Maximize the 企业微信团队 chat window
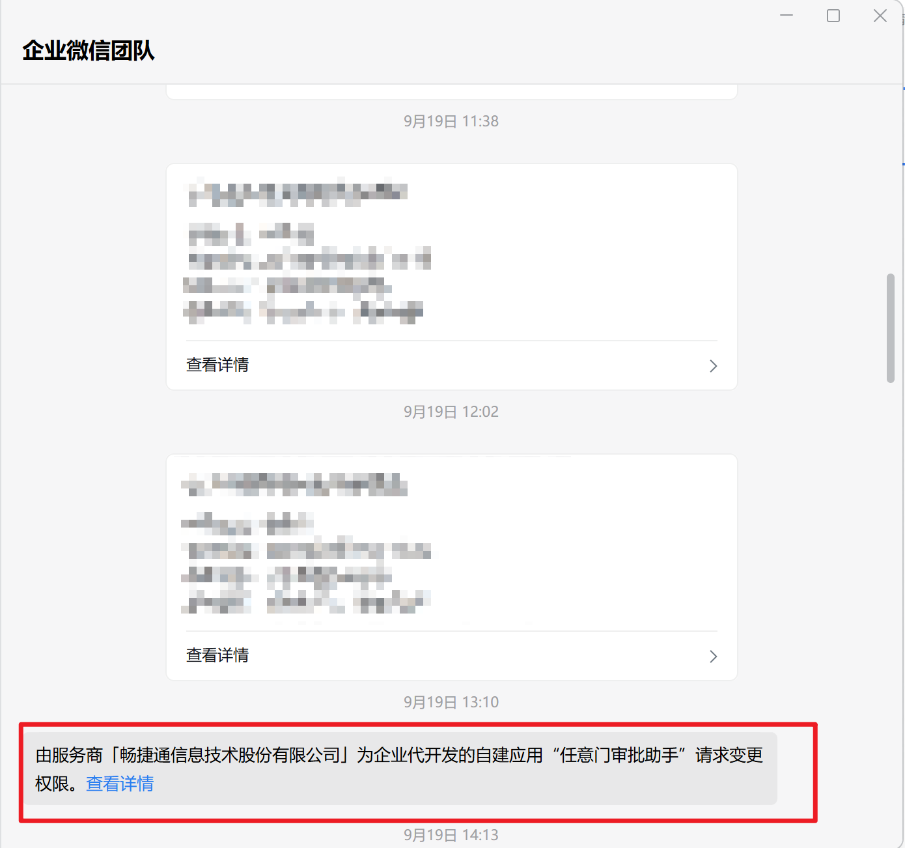 833,16
